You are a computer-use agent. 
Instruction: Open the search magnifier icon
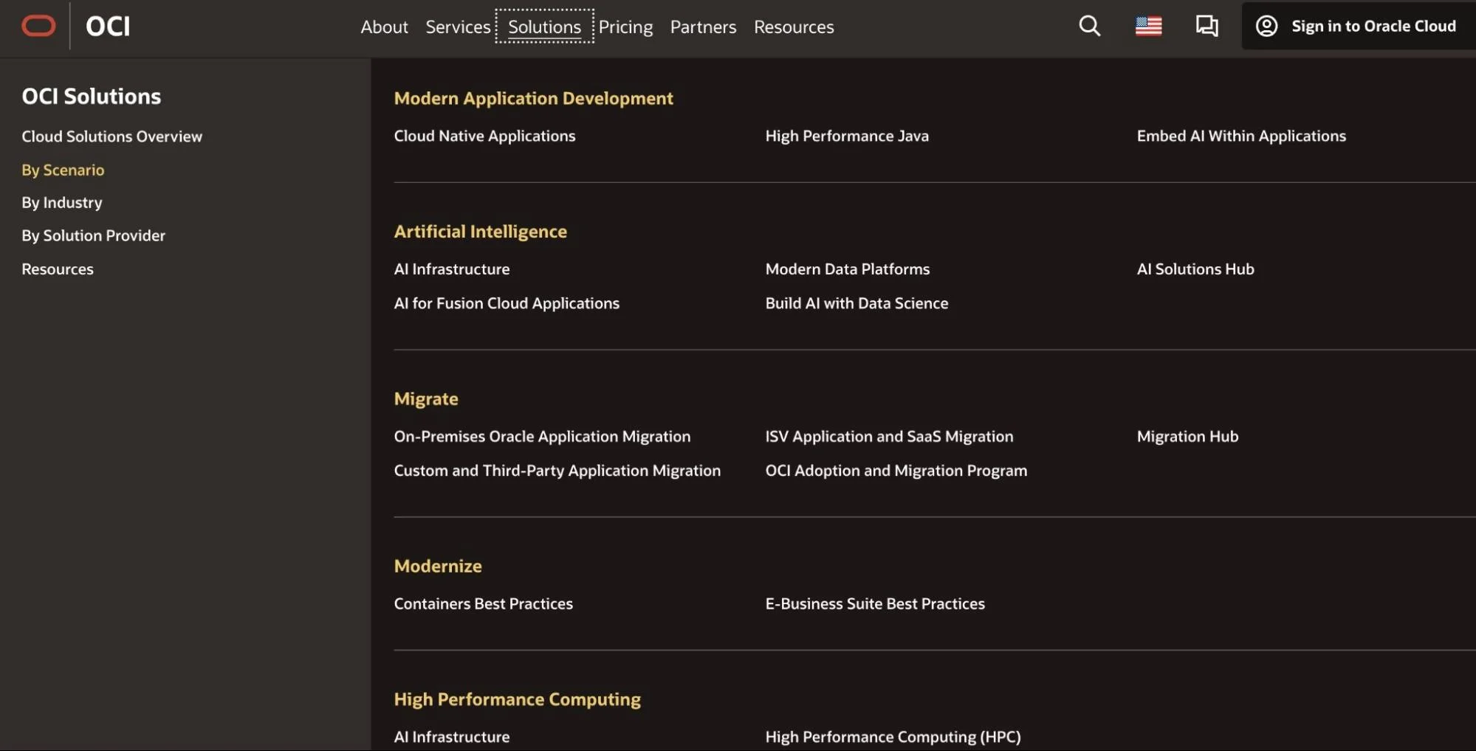[x=1089, y=26]
